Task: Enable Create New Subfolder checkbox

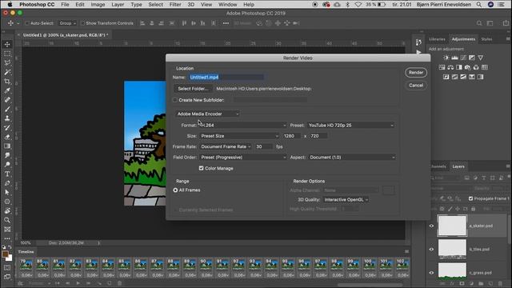Action: pyautogui.click(x=175, y=100)
